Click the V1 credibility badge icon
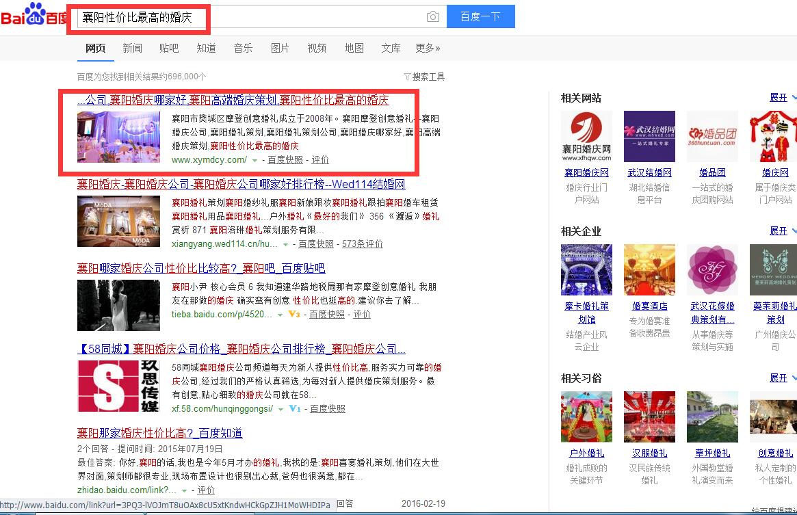Viewport: 797px width, 515px height. pyautogui.click(x=295, y=408)
